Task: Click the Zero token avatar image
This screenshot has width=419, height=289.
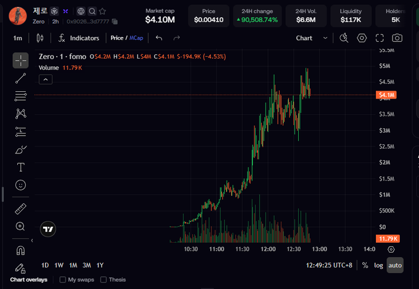Action: tap(18, 16)
